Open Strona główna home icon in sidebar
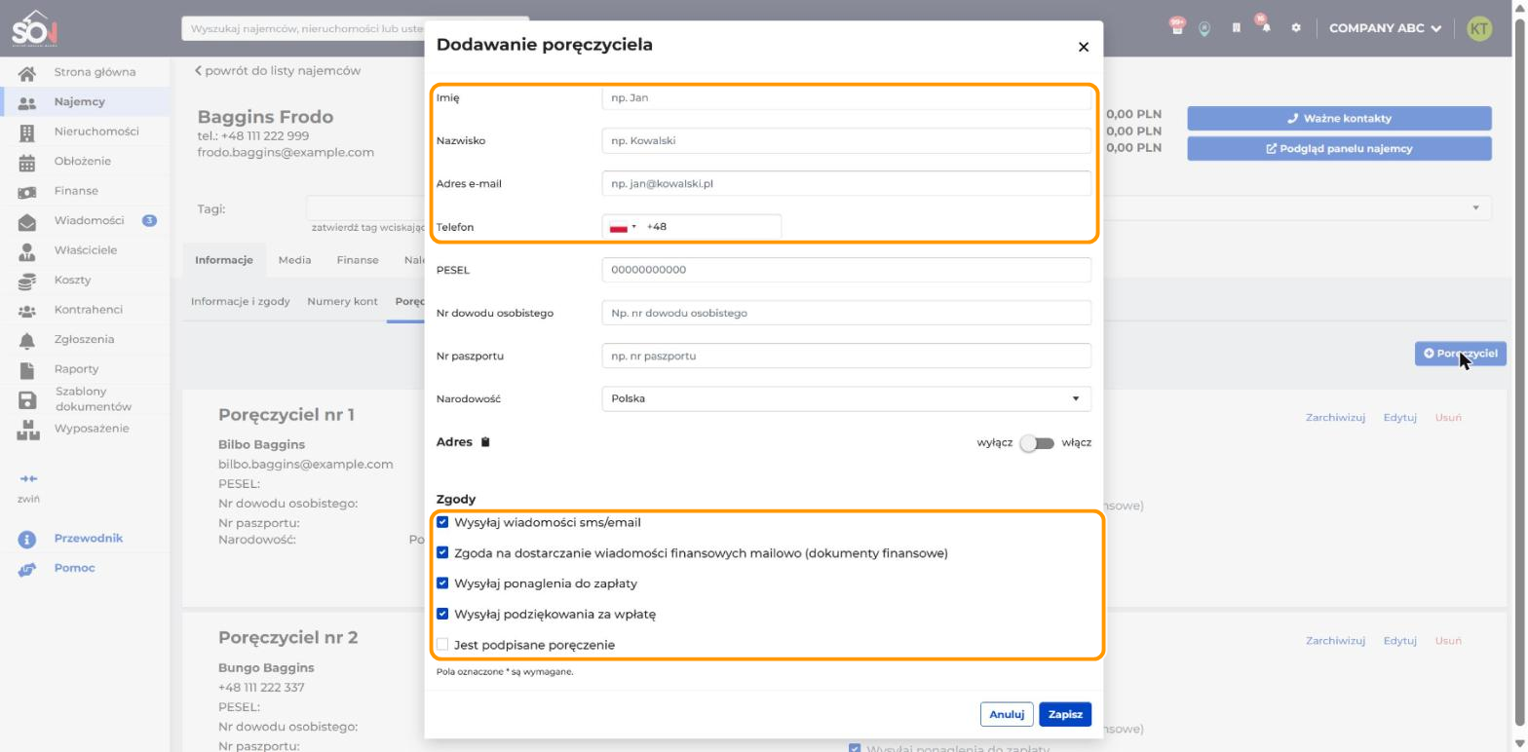 [x=28, y=72]
